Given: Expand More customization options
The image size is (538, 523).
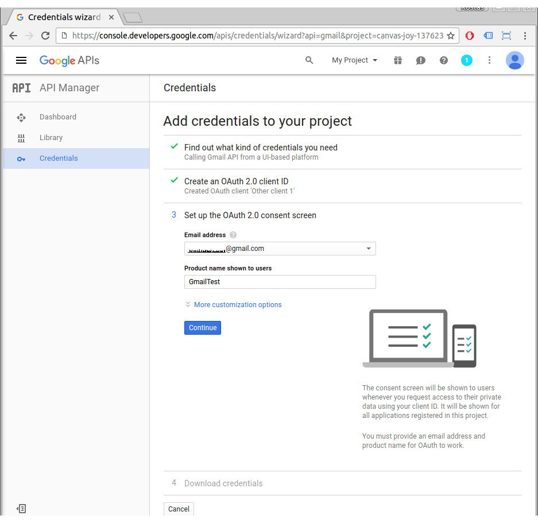Looking at the screenshot, I should tap(233, 305).
